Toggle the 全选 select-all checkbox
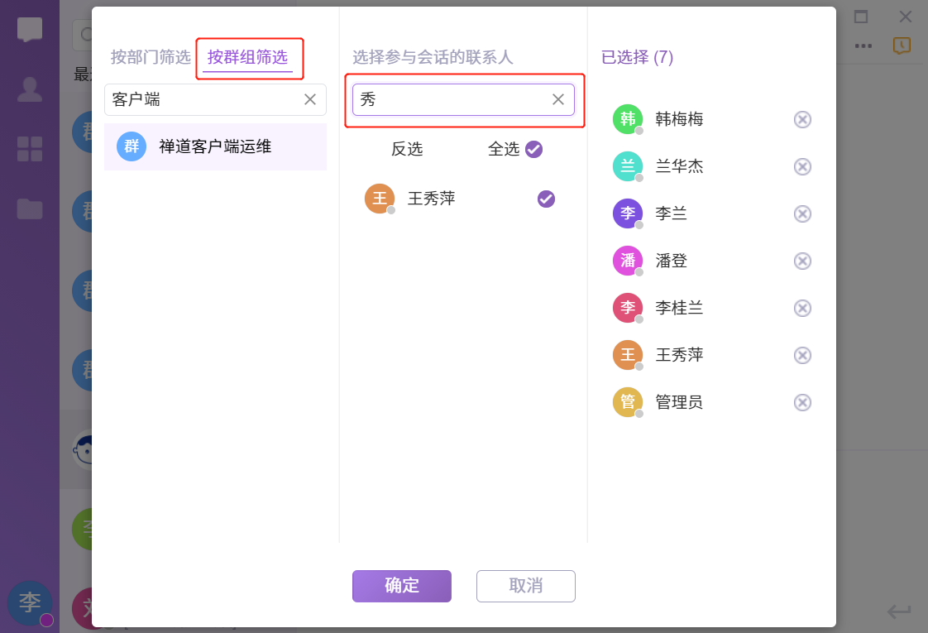Image resolution: width=928 pixels, height=633 pixels. point(533,149)
